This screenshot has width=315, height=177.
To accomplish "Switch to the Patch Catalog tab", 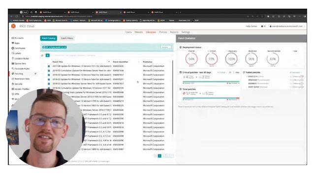I will point(49,38).
